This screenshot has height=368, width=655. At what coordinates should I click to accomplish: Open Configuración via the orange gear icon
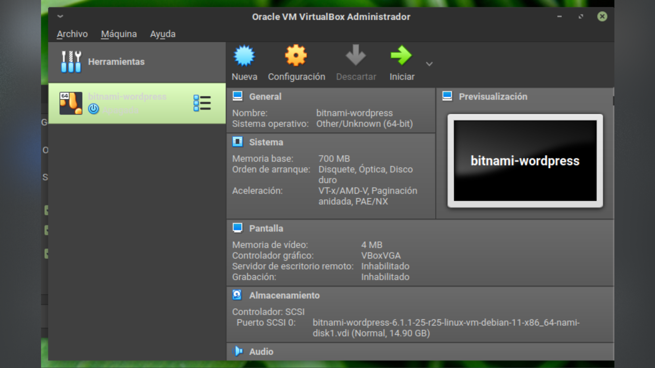[296, 55]
